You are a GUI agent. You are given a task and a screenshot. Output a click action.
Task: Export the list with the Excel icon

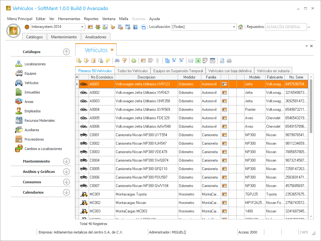point(198,61)
